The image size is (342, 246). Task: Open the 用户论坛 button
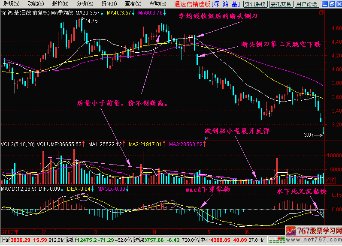click(307, 4)
